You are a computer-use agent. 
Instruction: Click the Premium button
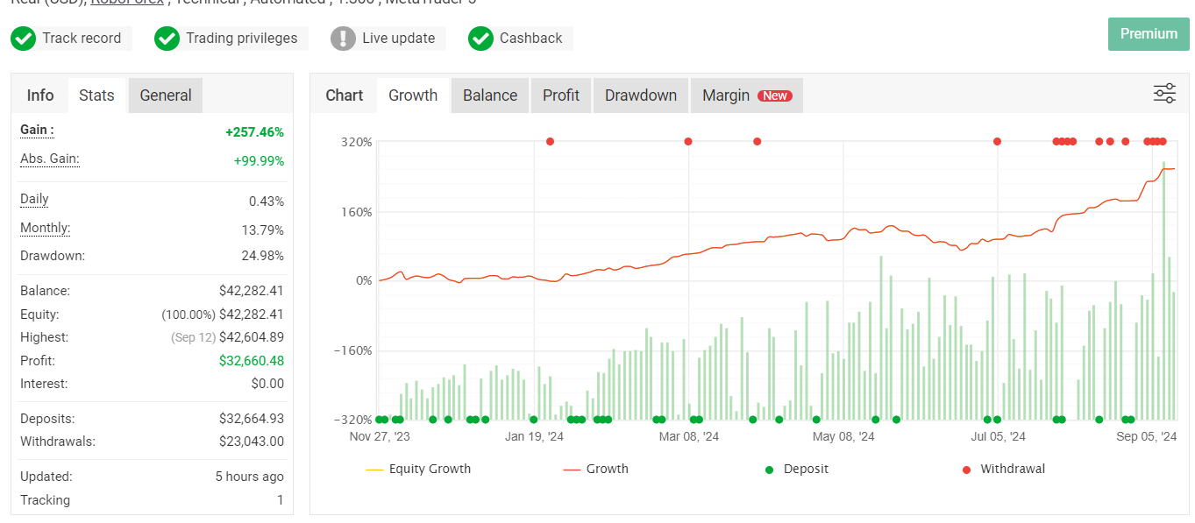tap(1149, 34)
